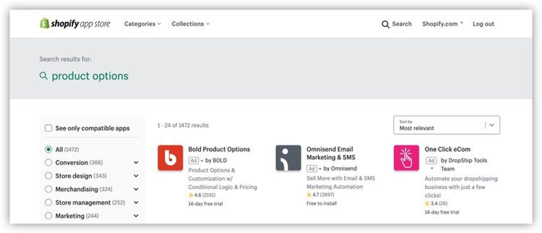Click the product options search query field
542x233 pixels.
click(x=90, y=76)
